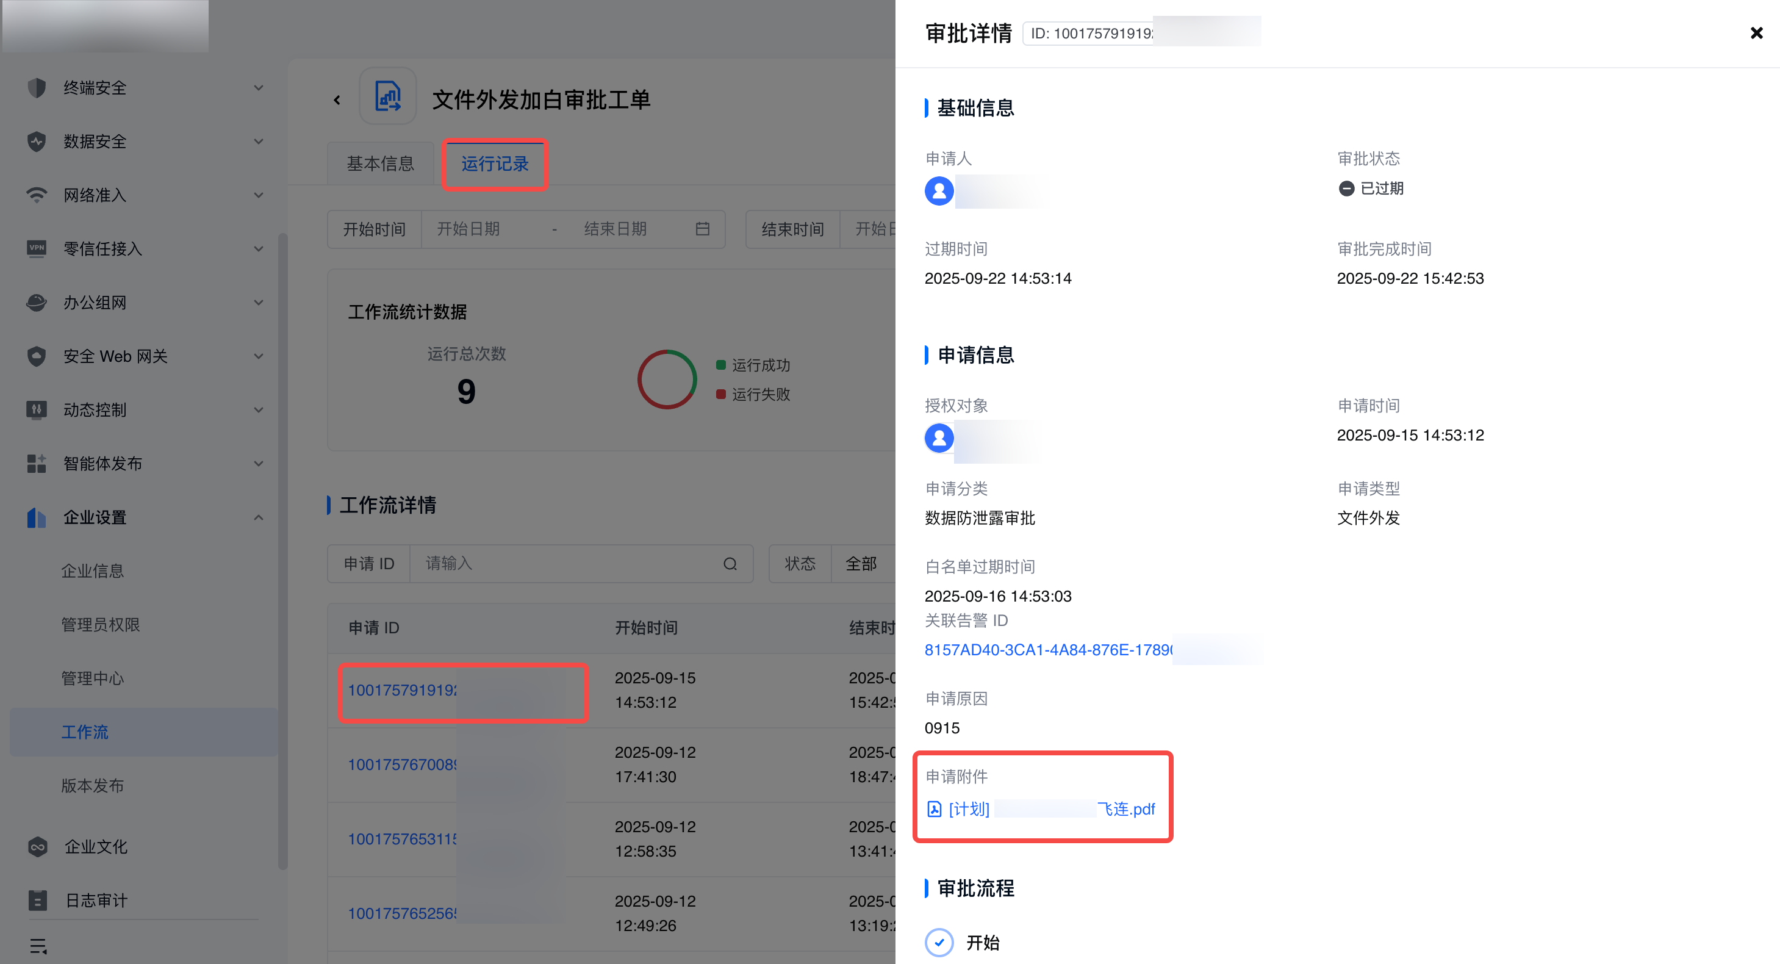Click the 办公组网 planet icon
1780x964 pixels.
[x=37, y=302]
